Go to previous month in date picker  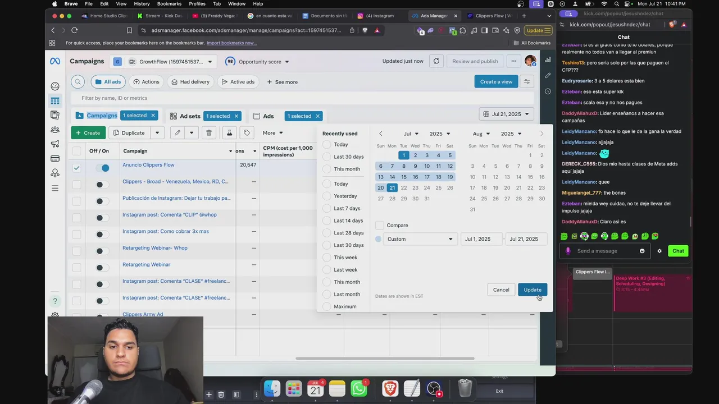(380, 134)
